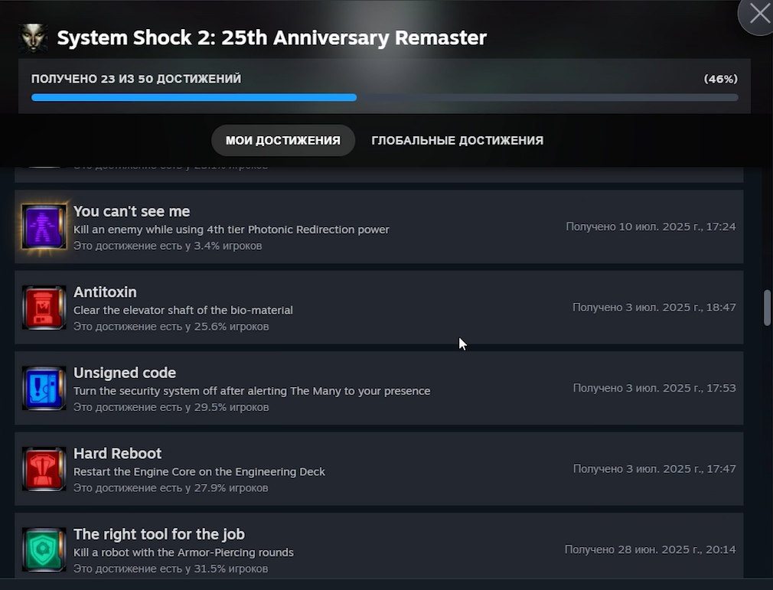Click the blue Unsigned code achievement icon

[44, 389]
